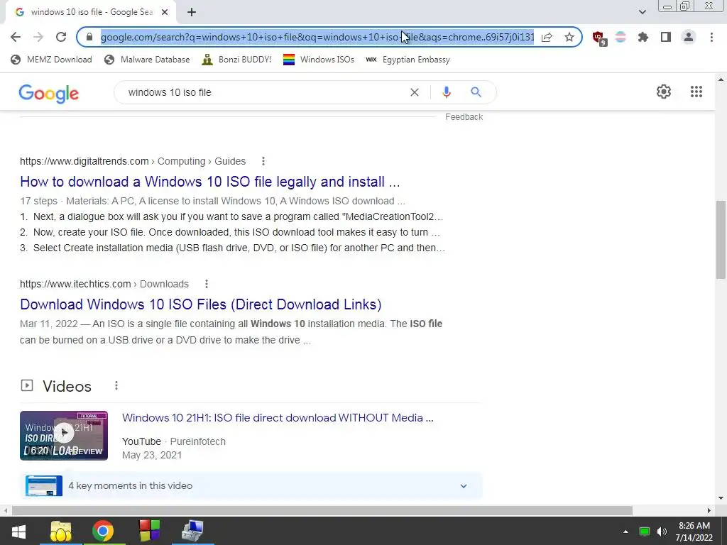Screen dimensions: 727x545
Task: Open File Explorer from taskbar
Action: tap(61, 531)
